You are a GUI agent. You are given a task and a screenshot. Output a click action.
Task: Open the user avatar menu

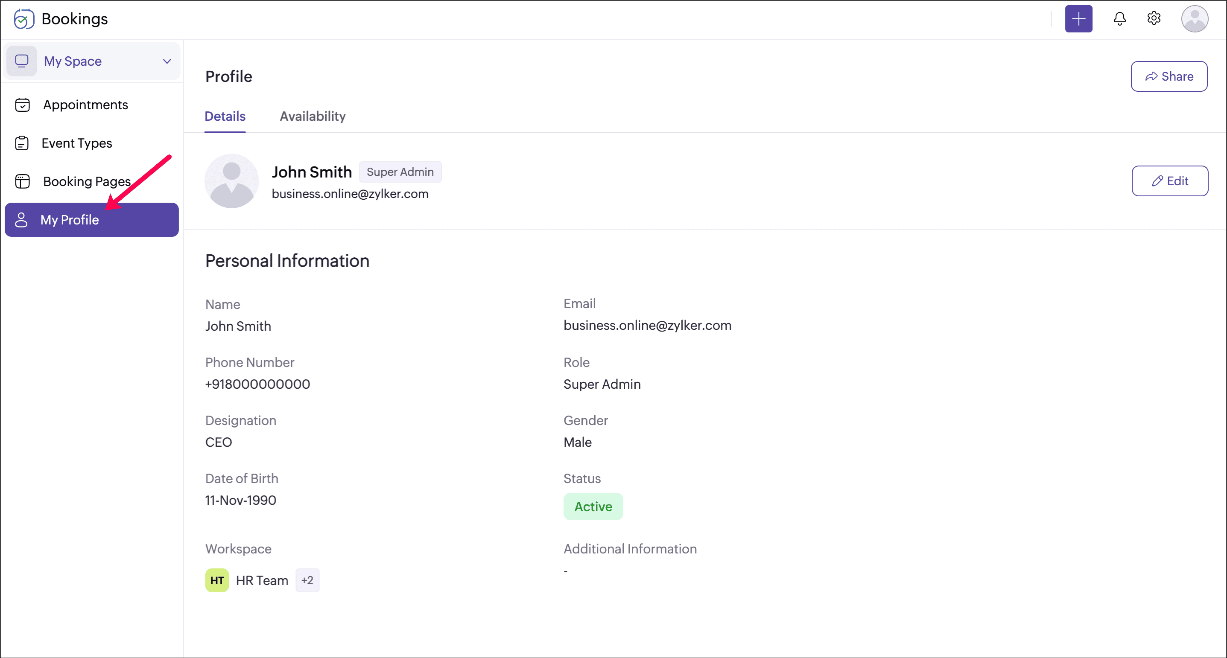(x=1194, y=19)
